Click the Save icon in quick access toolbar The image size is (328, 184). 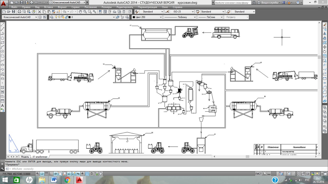click(x=21, y=2)
